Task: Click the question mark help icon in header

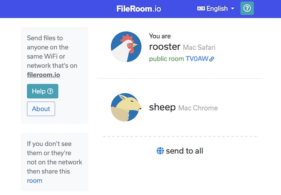Action: point(247,8)
